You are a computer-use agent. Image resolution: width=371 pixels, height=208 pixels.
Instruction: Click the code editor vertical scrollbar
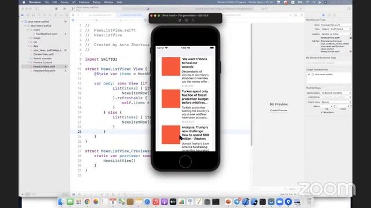pos(251,84)
